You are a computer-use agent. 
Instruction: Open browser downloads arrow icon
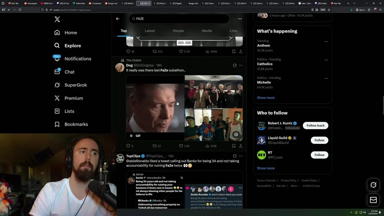click(351, 10)
